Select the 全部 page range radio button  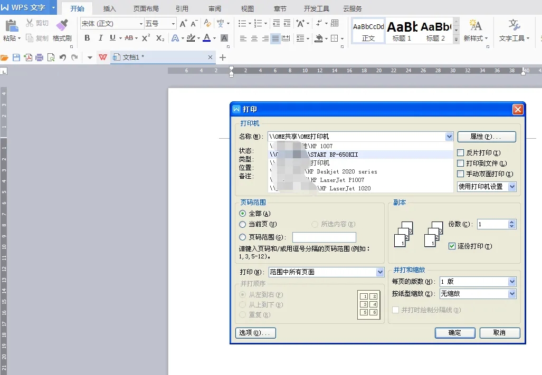coord(243,214)
